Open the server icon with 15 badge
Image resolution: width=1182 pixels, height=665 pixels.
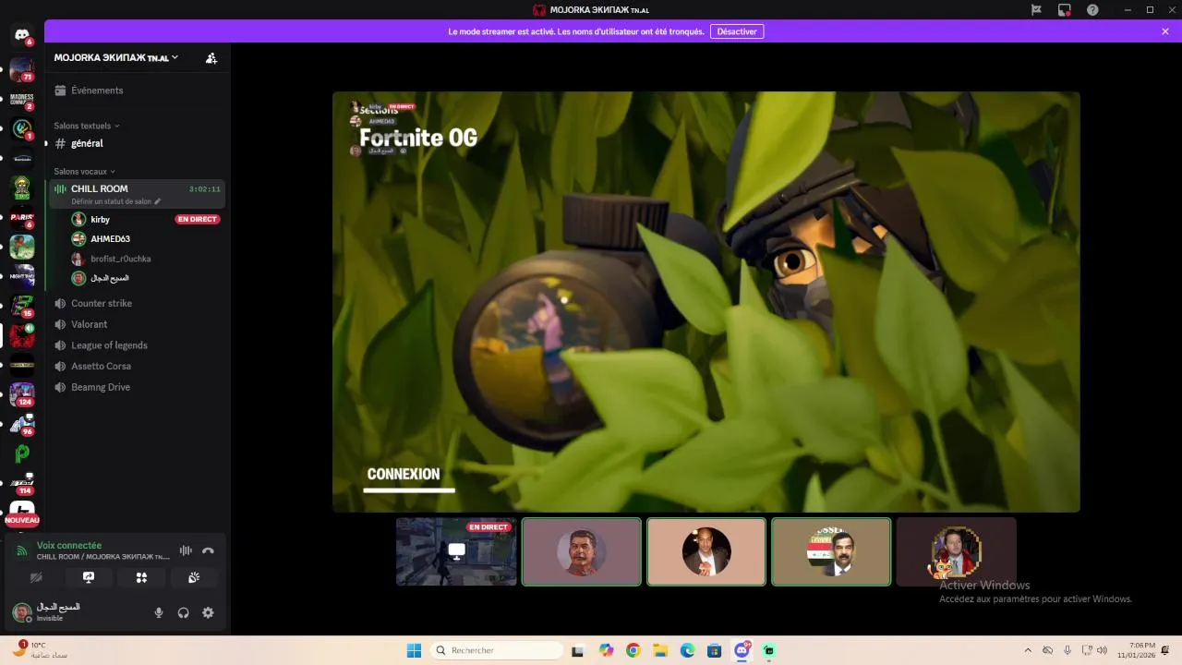click(x=22, y=306)
